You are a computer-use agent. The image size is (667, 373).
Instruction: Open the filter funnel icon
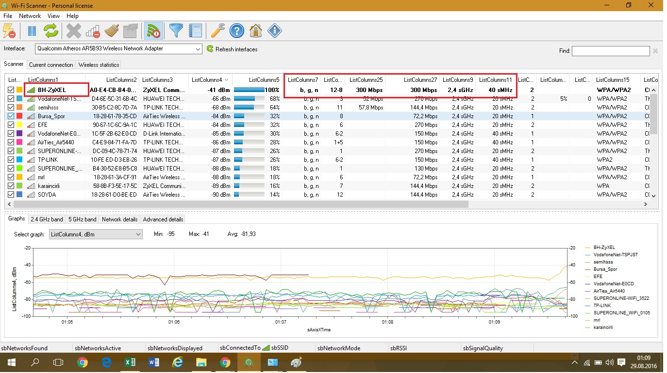[176, 31]
